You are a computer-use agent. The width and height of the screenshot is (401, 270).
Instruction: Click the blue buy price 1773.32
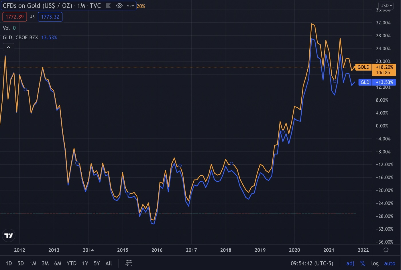[x=50, y=17]
